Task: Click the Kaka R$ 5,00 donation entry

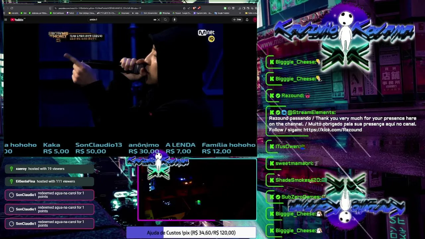Action: point(56,148)
